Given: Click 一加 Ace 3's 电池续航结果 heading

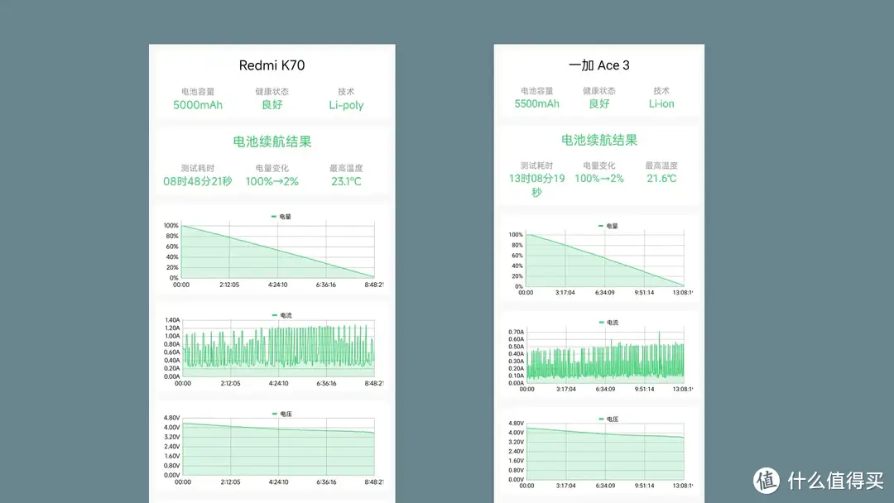Looking at the screenshot, I should pyautogui.click(x=598, y=140).
